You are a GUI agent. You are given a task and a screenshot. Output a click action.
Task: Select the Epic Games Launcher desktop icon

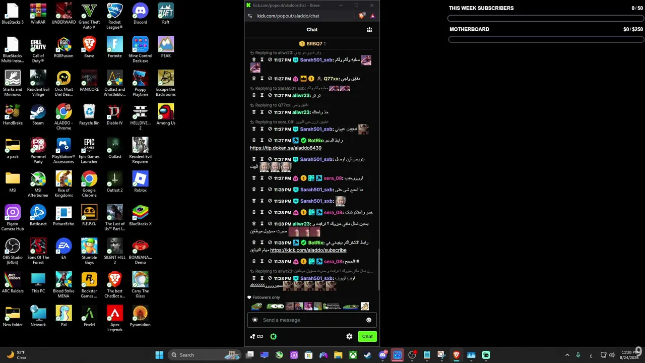point(89,151)
